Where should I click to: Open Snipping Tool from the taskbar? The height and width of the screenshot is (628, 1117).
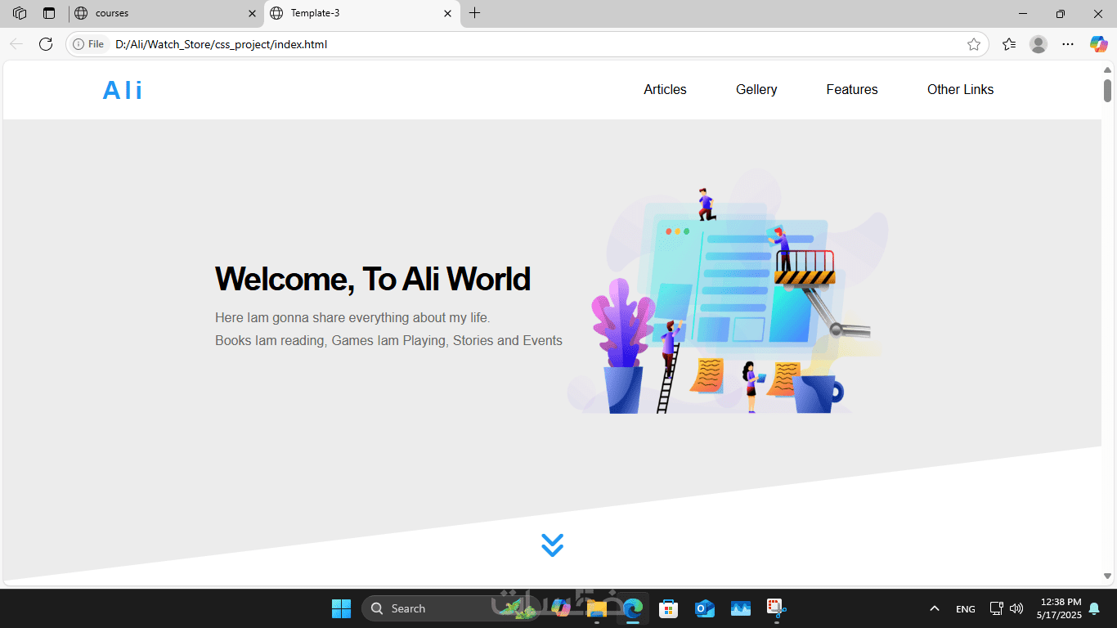point(776,608)
